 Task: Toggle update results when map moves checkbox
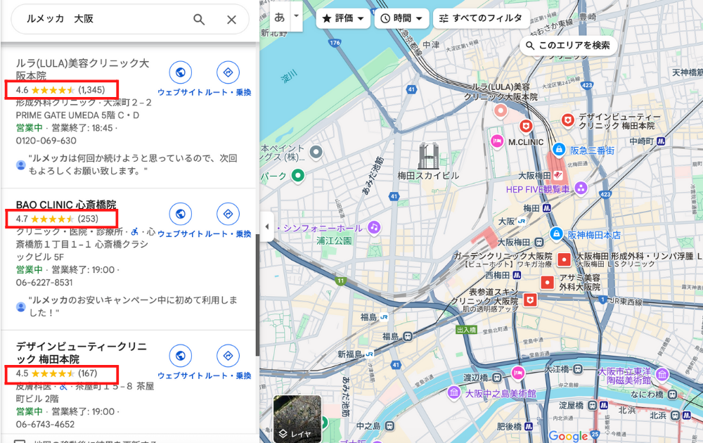(20, 442)
